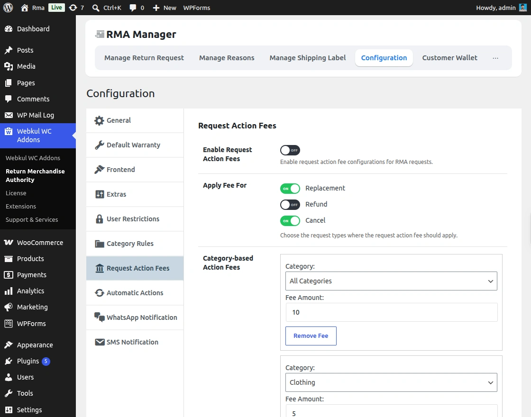The height and width of the screenshot is (417, 531).
Task: Go to the Customer Wallet tab
Action: pos(449,58)
